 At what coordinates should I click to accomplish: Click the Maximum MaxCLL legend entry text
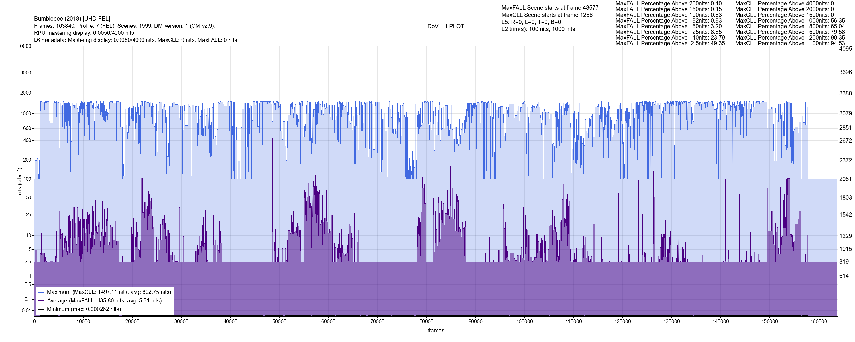tap(109, 292)
